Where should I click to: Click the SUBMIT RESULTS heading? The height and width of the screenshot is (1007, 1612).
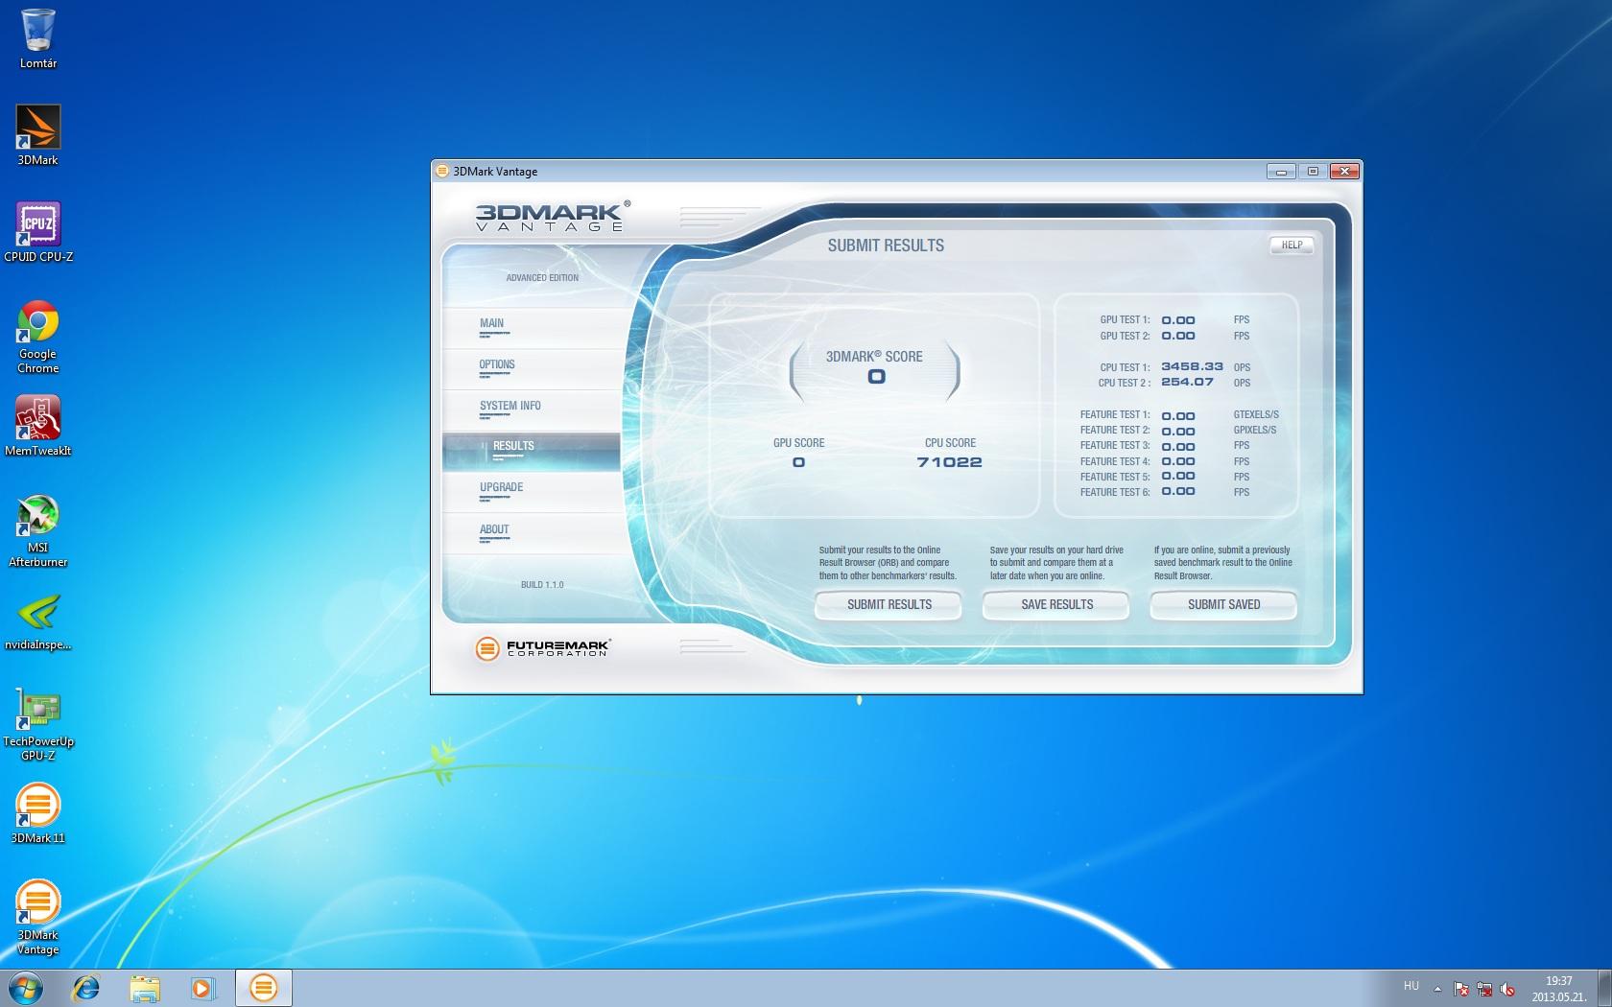(886, 246)
